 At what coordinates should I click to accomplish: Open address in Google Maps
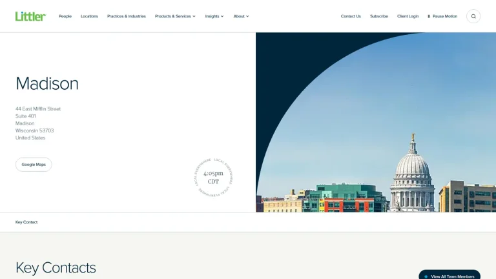34,165
